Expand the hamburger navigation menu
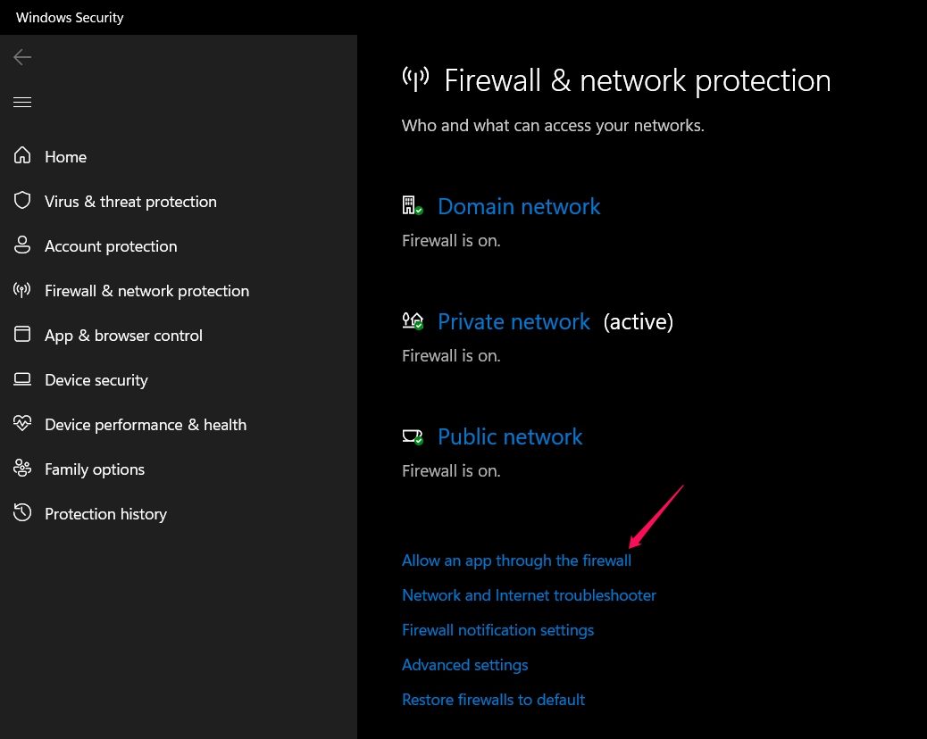927x739 pixels. click(x=22, y=103)
